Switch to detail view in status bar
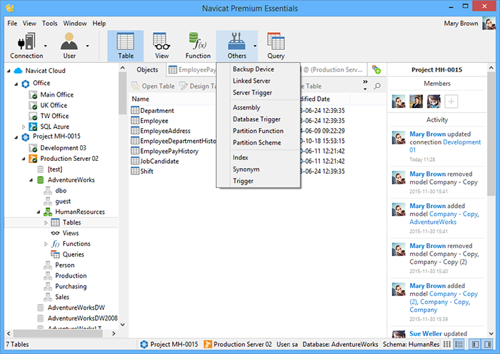The width and height of the screenshot is (500, 354). point(459,344)
